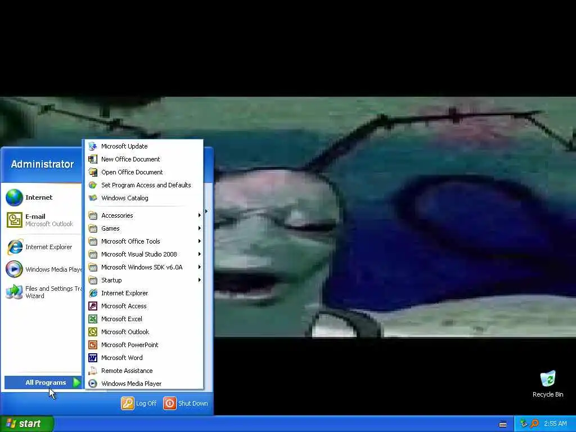Click Internet Explorer icon in All Programs list

click(x=93, y=293)
